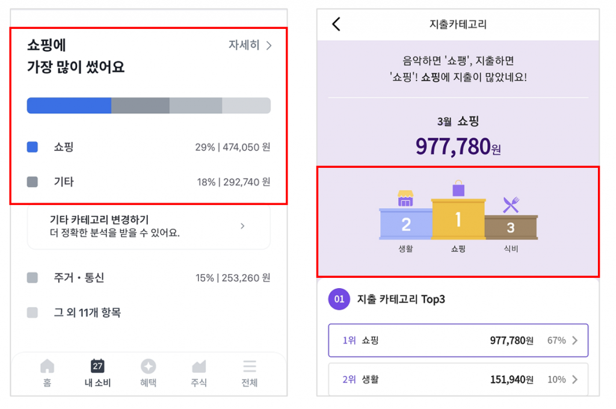
Task: Tap the yellow number 1 podium
Action: pos(458,219)
